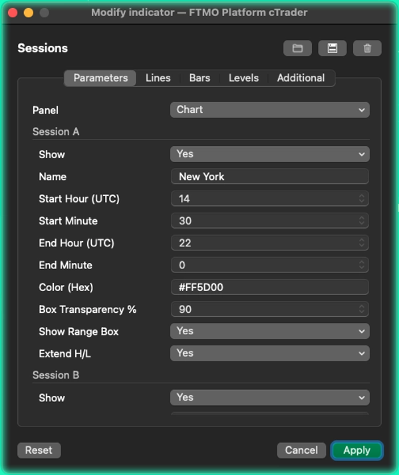Click the Name field containing New York

(x=269, y=176)
